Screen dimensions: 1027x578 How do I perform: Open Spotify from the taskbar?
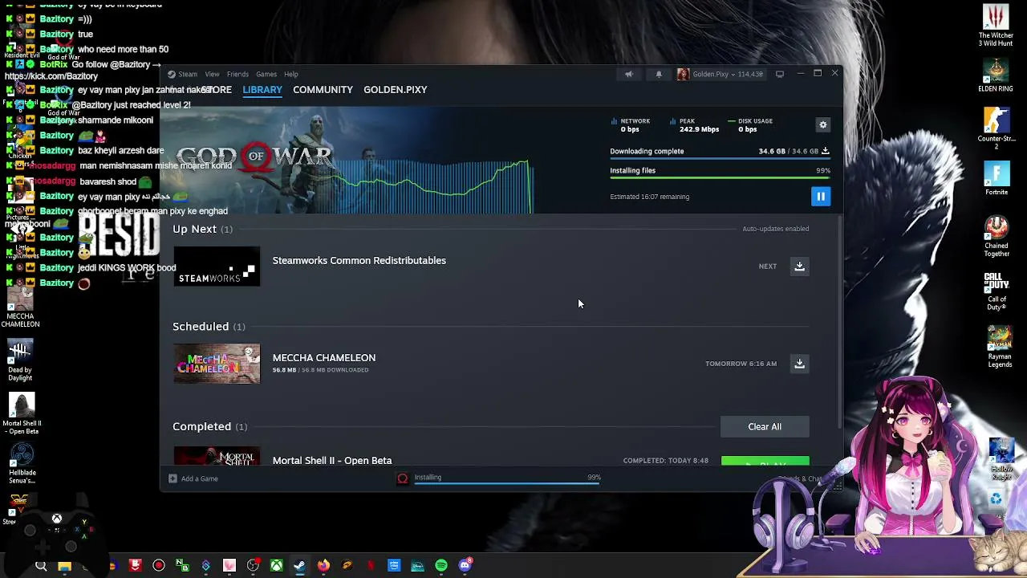[x=441, y=566]
